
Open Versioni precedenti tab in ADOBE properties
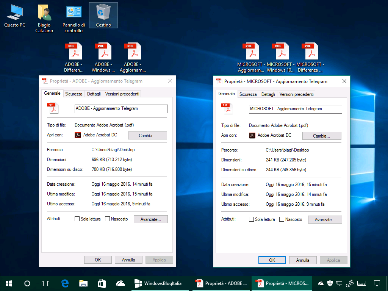122,94
